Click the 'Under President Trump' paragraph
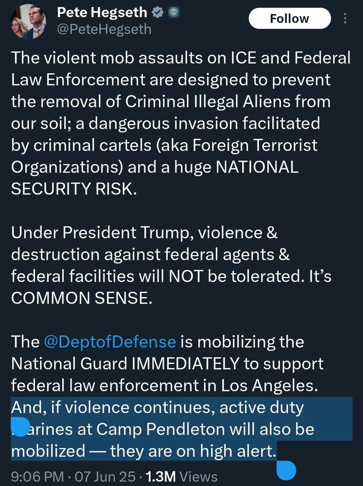This screenshot has height=486, width=363. point(171,265)
